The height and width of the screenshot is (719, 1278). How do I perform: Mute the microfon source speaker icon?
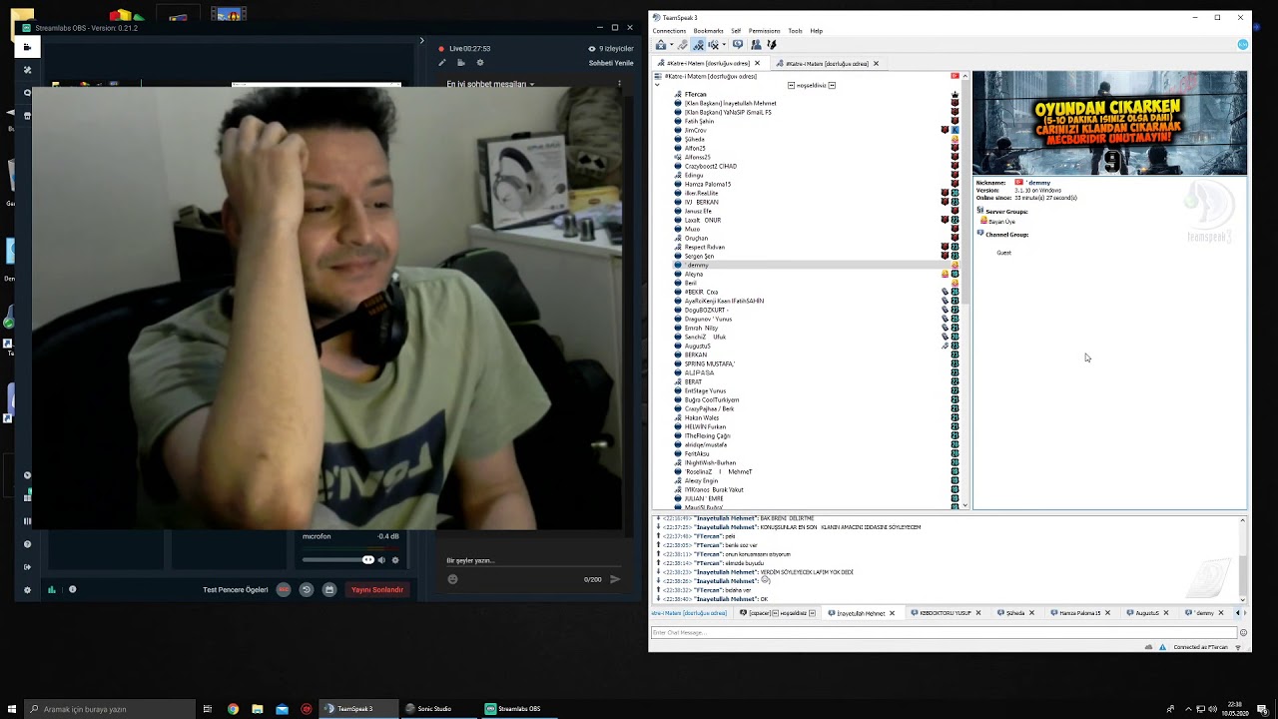[381, 560]
